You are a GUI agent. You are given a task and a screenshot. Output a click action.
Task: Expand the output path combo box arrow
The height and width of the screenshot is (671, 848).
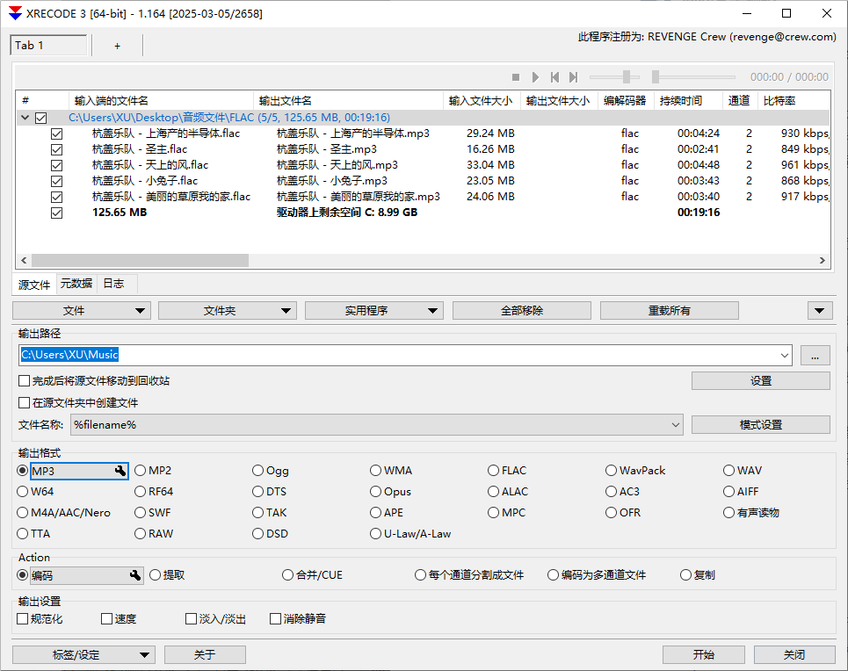[x=785, y=355]
